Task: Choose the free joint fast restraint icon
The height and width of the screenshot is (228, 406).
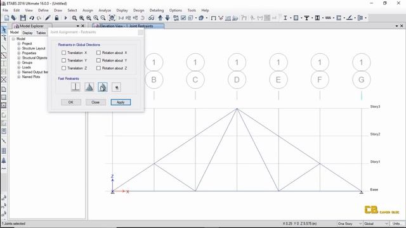Action: tap(116, 87)
